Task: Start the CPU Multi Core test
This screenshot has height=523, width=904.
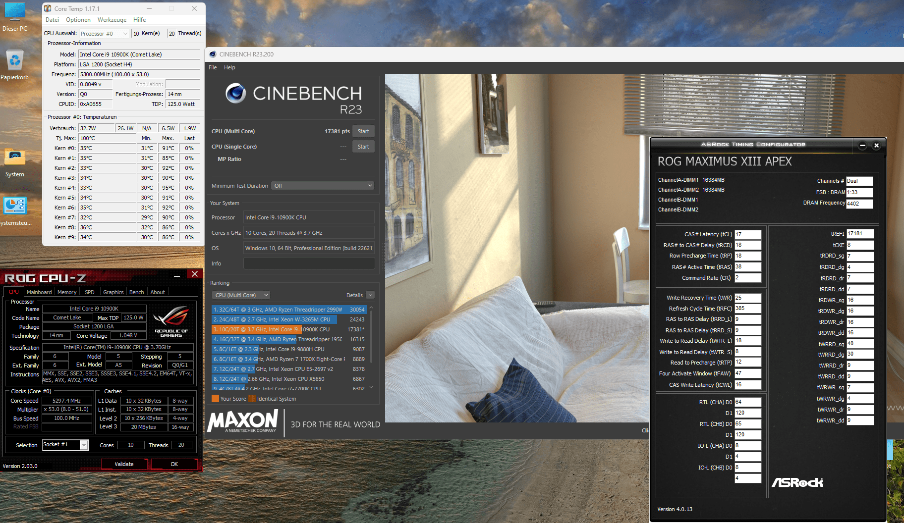Action: pos(363,131)
